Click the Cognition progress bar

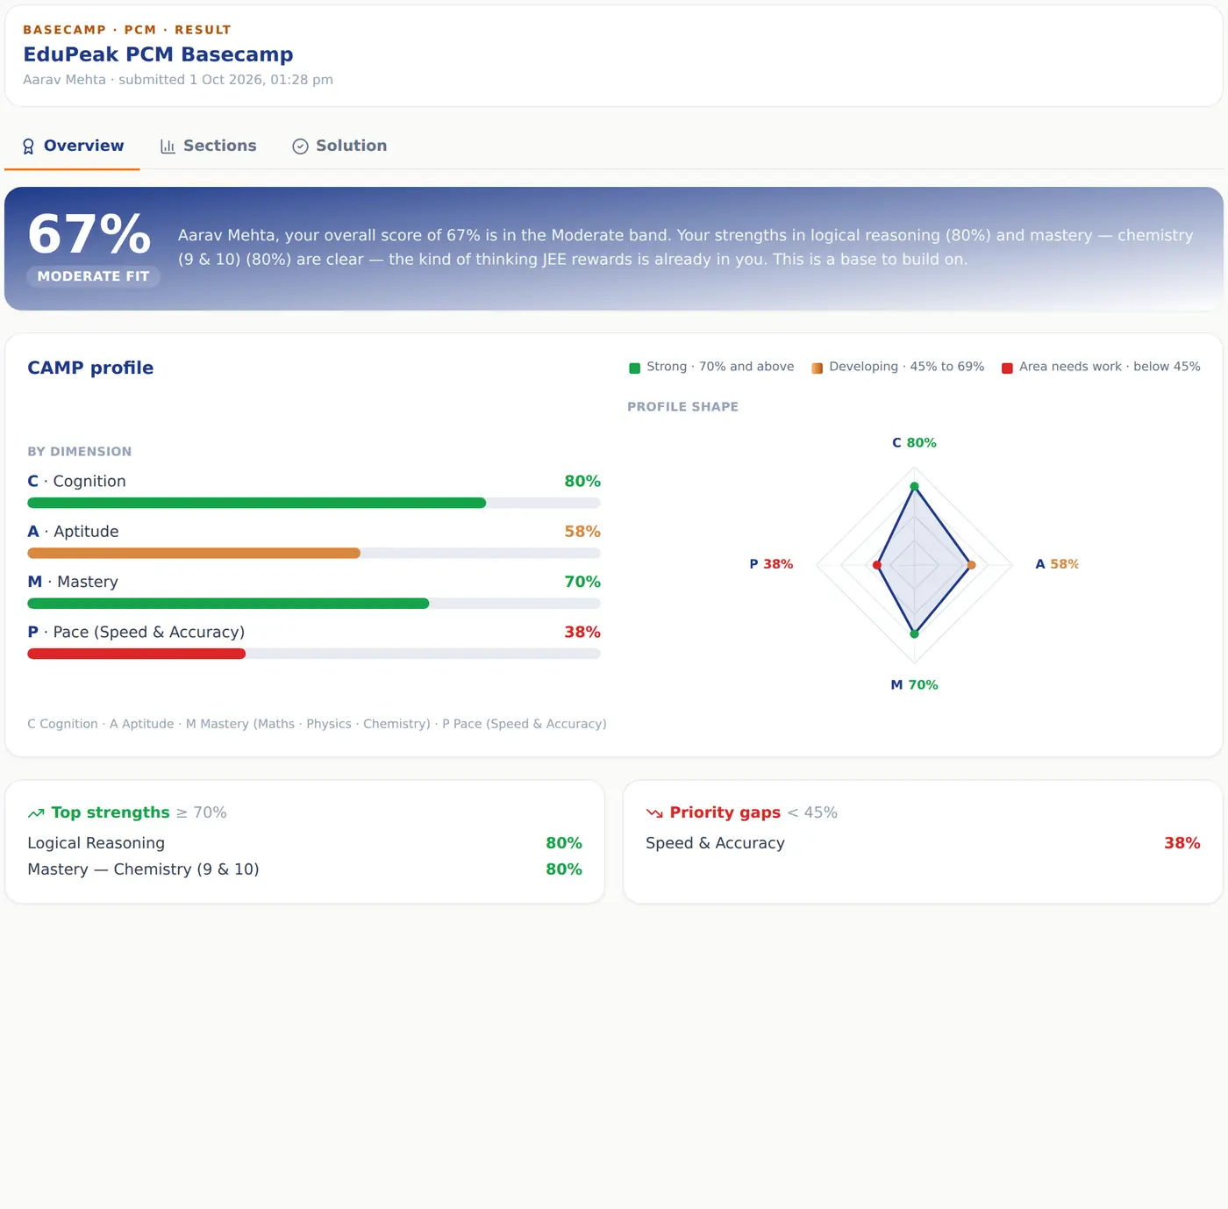[x=314, y=504]
